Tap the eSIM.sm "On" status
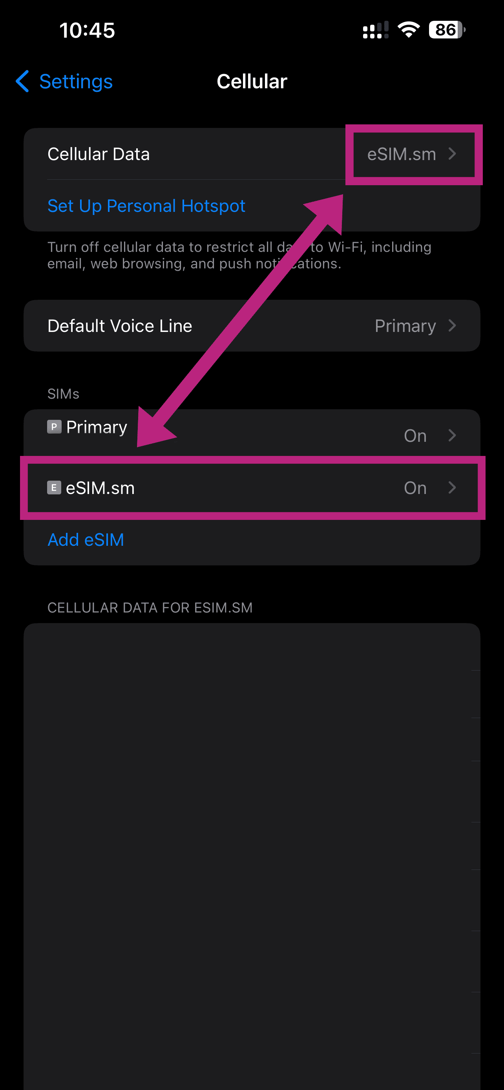The image size is (504, 1090). pyautogui.click(x=415, y=488)
